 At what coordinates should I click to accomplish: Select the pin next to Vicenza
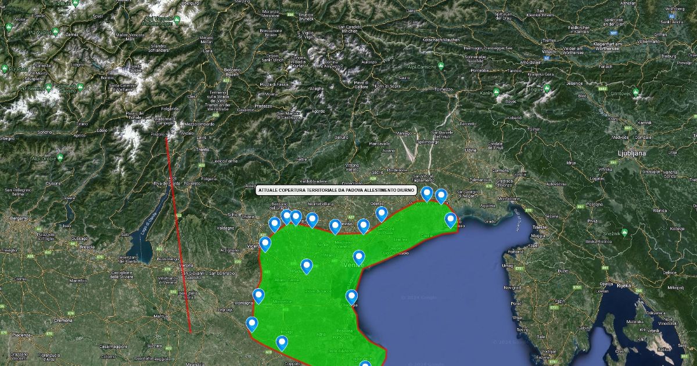(x=265, y=244)
